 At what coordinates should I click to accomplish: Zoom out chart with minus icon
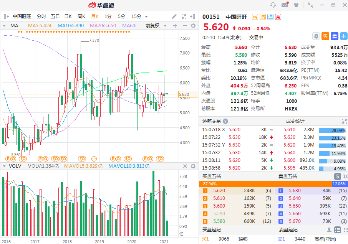(x=185, y=26)
